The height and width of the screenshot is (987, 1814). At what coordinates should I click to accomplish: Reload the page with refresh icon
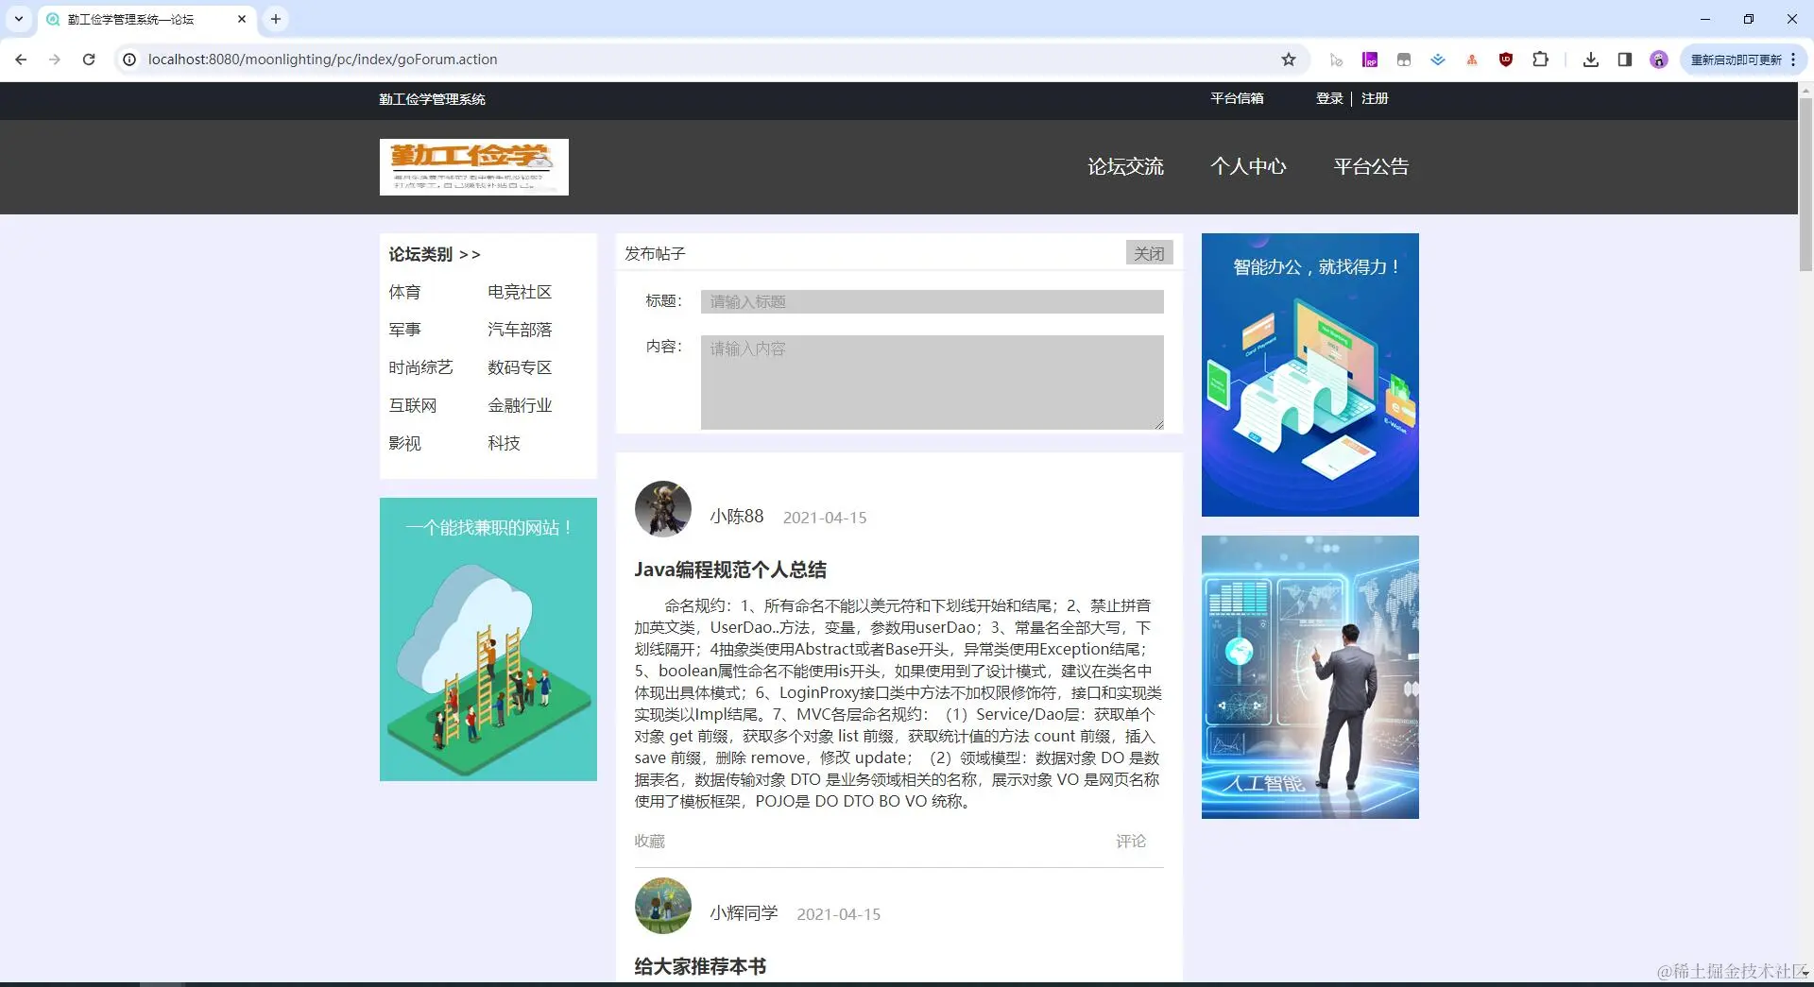pos(89,60)
